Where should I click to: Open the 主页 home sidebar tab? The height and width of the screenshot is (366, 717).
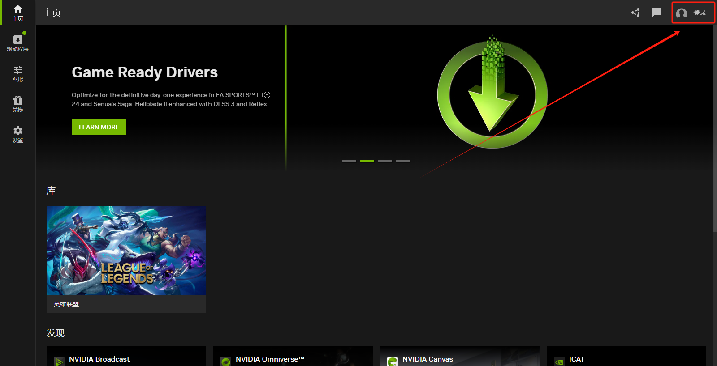tap(17, 13)
